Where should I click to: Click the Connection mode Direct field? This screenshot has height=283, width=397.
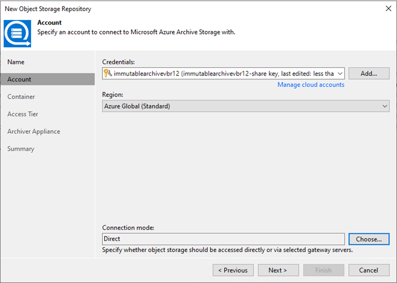pos(223,239)
